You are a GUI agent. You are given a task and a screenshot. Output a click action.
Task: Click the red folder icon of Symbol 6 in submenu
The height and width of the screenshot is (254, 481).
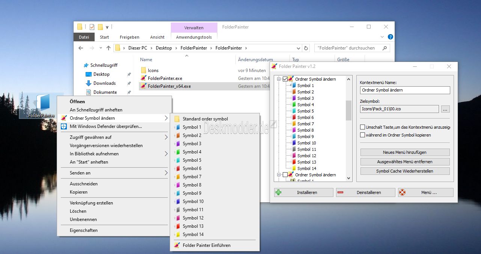coord(177,168)
